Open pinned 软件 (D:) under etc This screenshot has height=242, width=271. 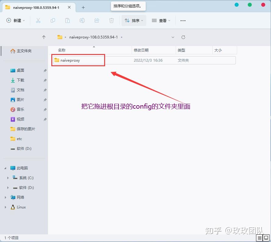(24, 149)
